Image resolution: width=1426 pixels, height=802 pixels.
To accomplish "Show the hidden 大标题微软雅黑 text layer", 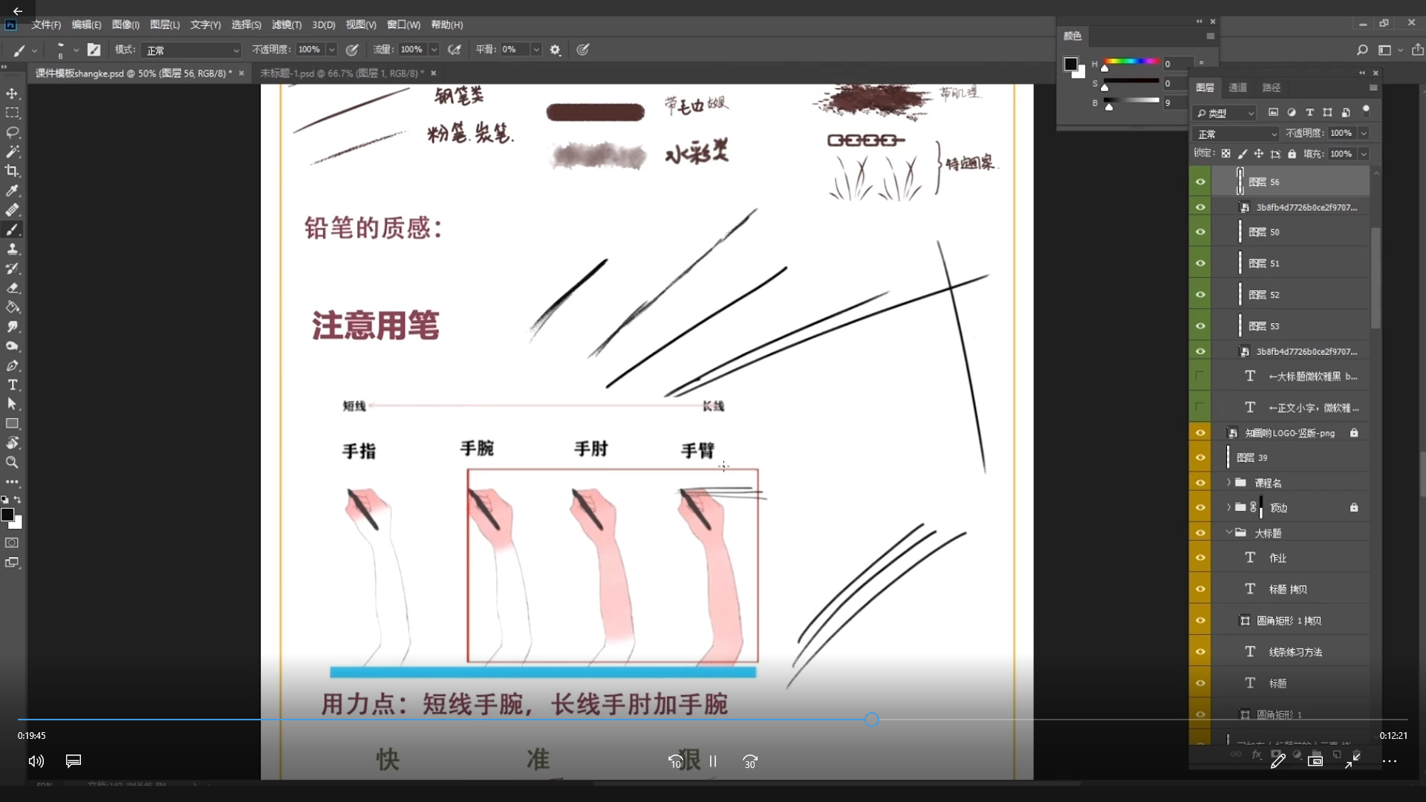I will (x=1200, y=376).
